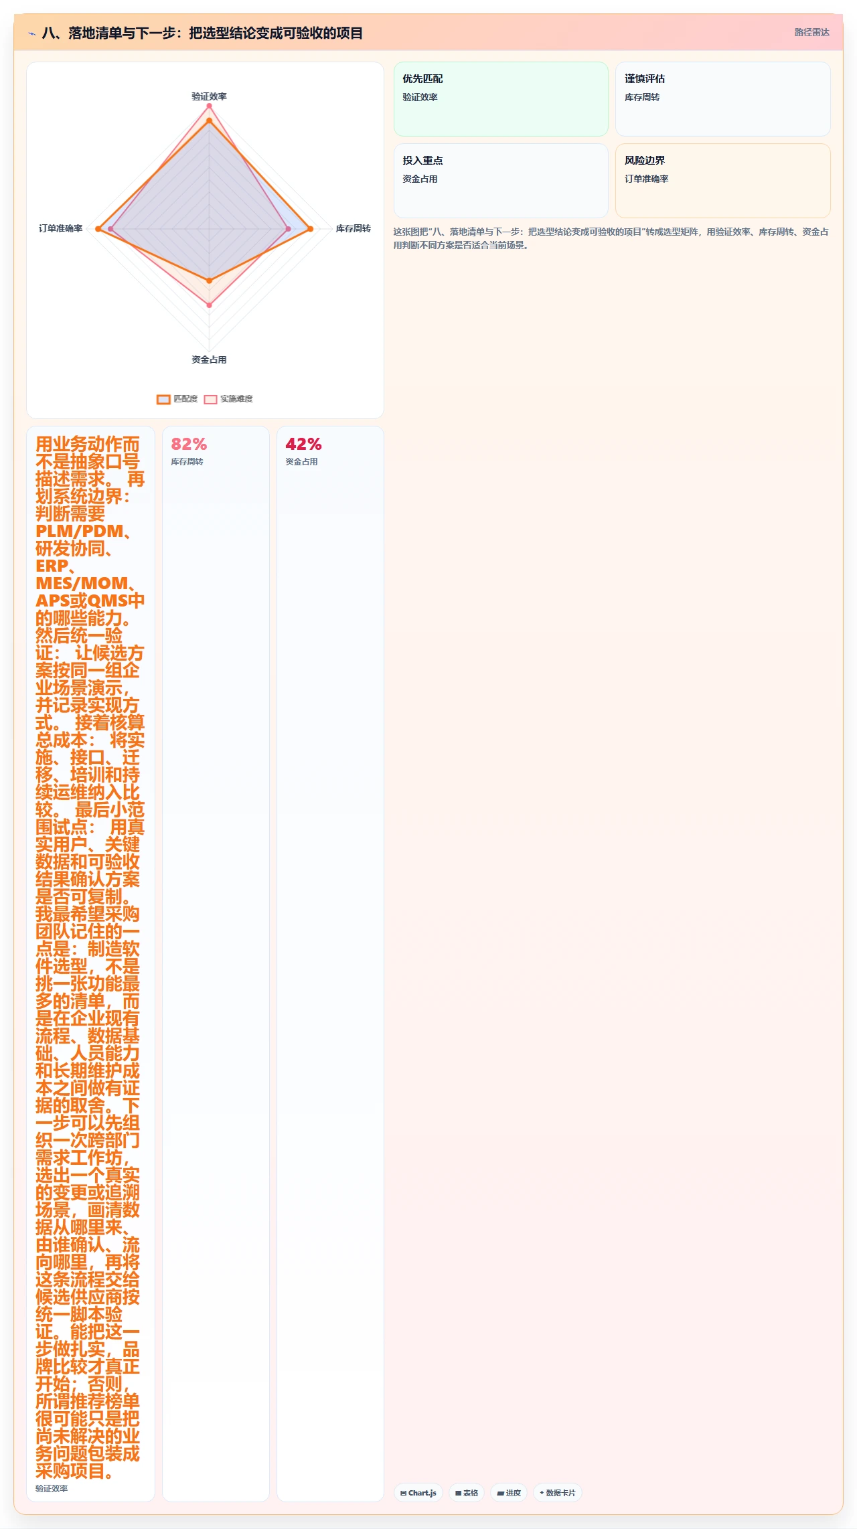The width and height of the screenshot is (857, 1529).
Task: Select the 风险边界 card
Action: point(723,181)
